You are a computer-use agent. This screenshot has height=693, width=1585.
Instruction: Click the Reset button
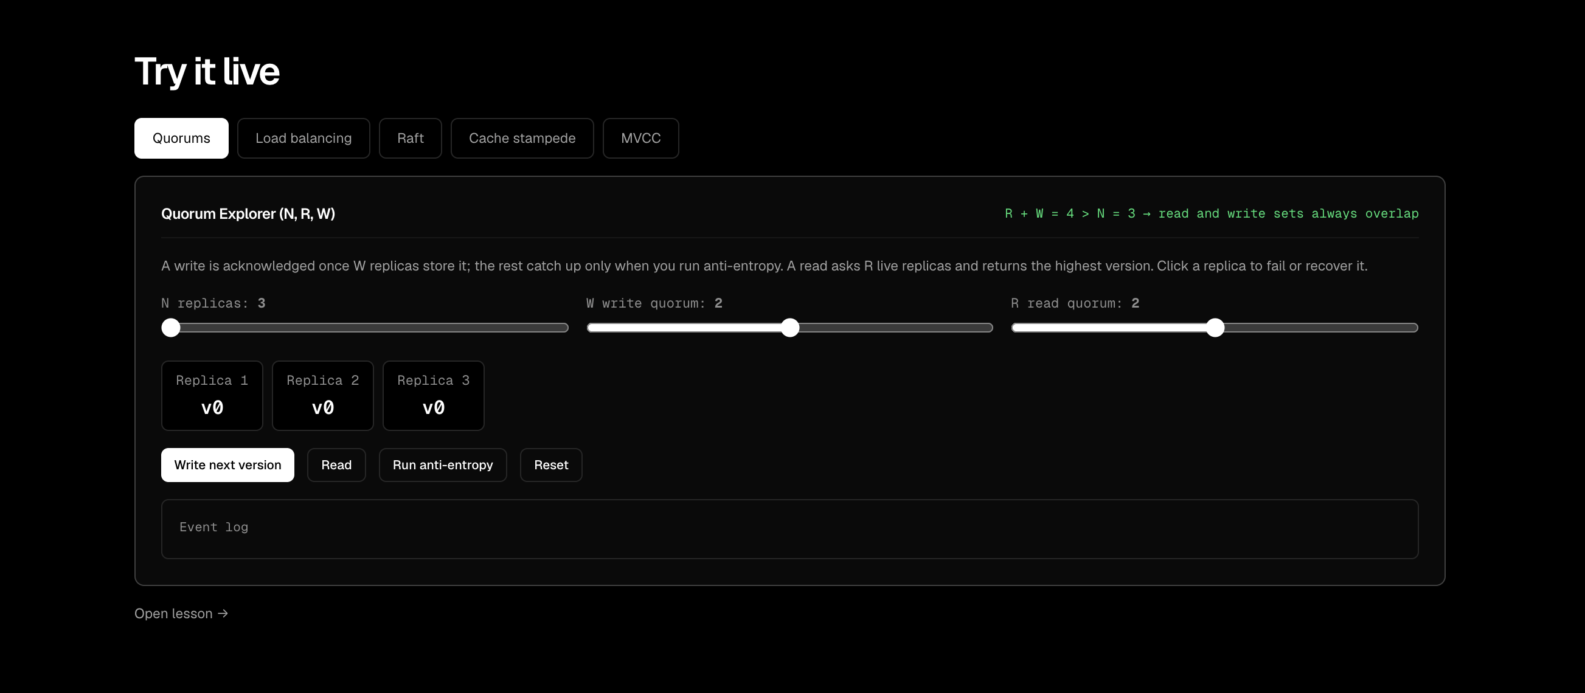tap(551, 465)
